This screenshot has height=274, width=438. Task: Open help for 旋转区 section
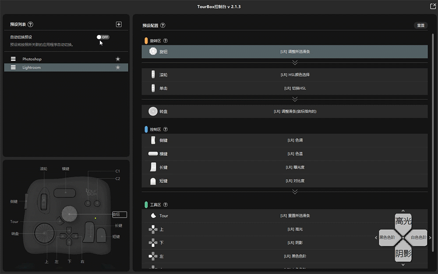pyautogui.click(x=166, y=41)
